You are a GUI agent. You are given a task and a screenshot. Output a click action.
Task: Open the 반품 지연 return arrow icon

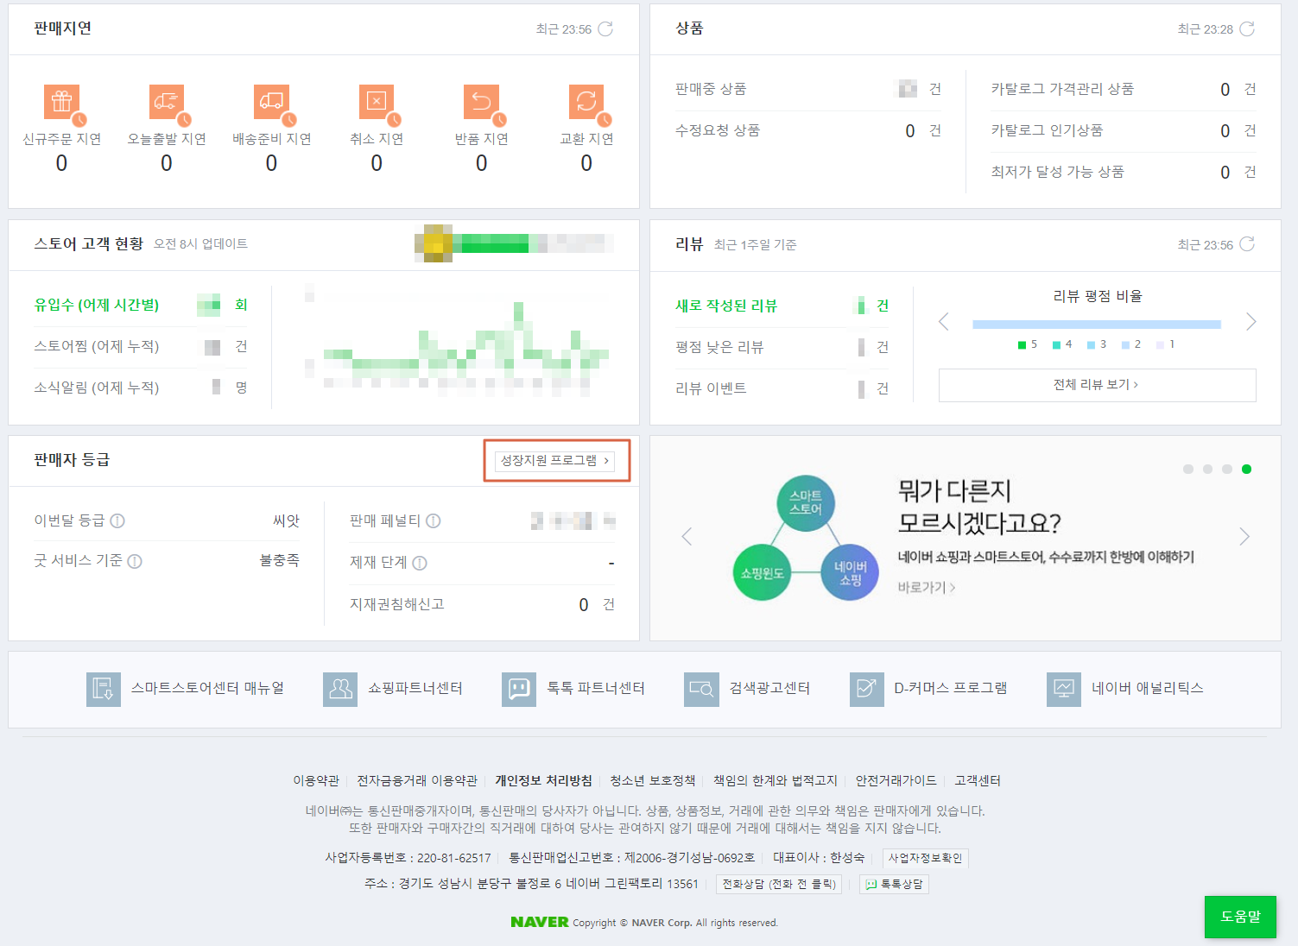click(482, 102)
